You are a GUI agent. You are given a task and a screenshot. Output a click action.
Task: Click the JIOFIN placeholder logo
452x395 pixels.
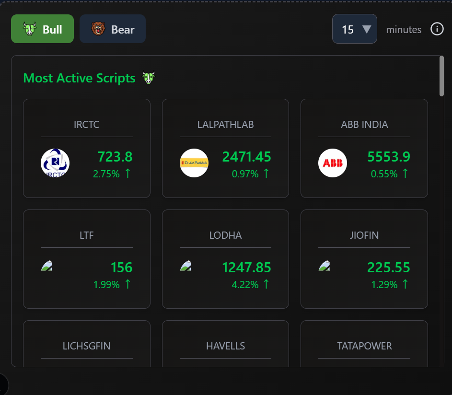click(x=325, y=266)
